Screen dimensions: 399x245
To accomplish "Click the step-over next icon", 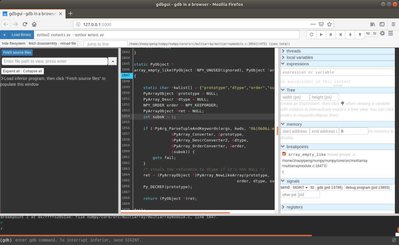I will 340,34.
